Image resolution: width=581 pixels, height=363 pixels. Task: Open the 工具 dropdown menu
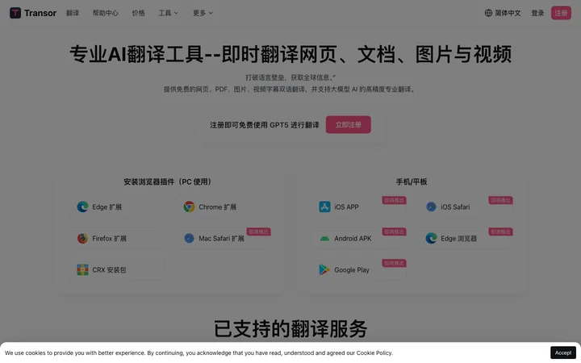168,13
